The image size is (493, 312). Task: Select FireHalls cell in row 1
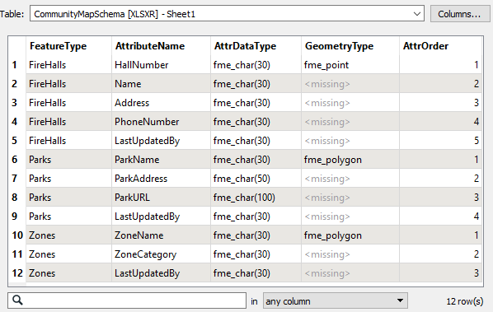69,65
